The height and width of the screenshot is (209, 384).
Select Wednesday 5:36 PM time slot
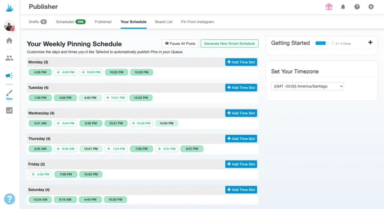point(91,123)
